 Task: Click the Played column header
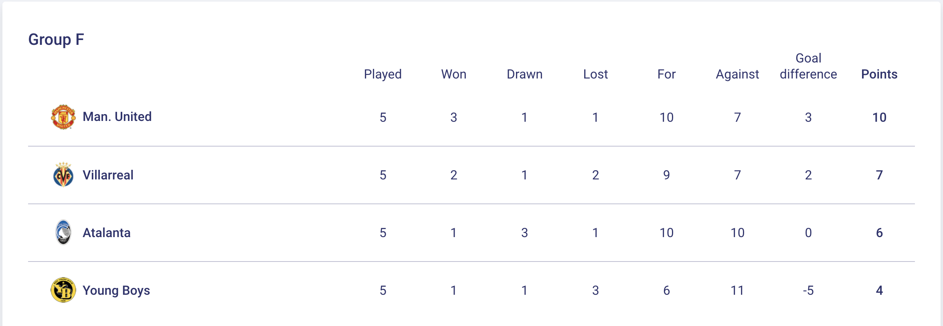pyautogui.click(x=382, y=74)
